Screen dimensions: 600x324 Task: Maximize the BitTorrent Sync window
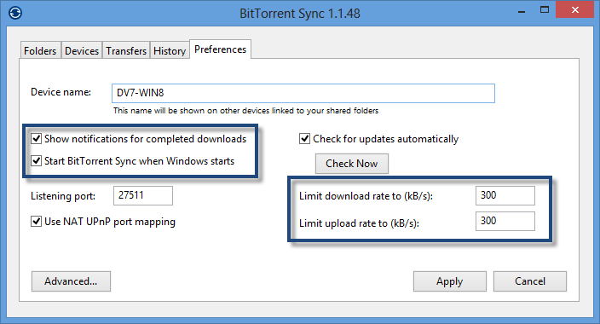pos(545,10)
